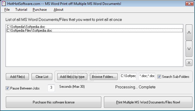Image resolution: width=195 pixels, height=111 pixels.
Task: Click the list heading about MS Word Documents
Action: (x=64, y=19)
